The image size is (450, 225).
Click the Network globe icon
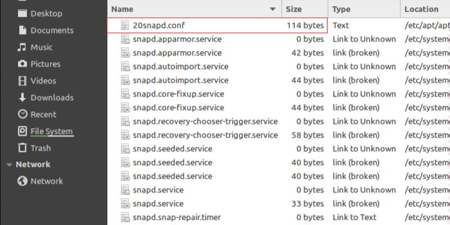[22, 181]
